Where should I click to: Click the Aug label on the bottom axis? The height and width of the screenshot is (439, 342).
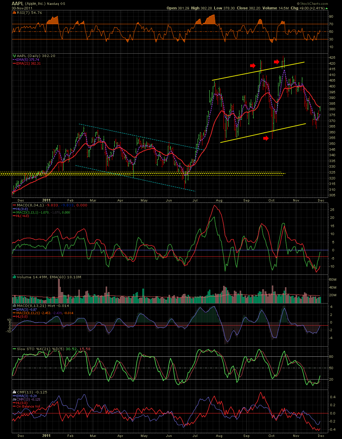pos(219,436)
